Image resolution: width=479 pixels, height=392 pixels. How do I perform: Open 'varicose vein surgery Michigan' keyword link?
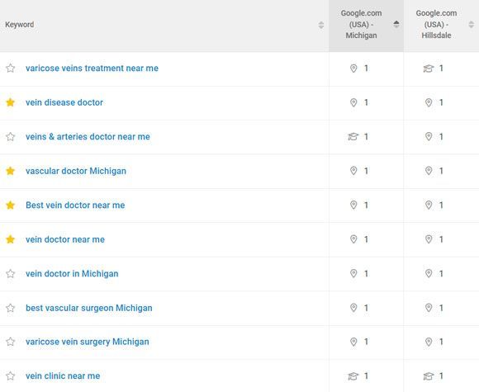click(88, 342)
